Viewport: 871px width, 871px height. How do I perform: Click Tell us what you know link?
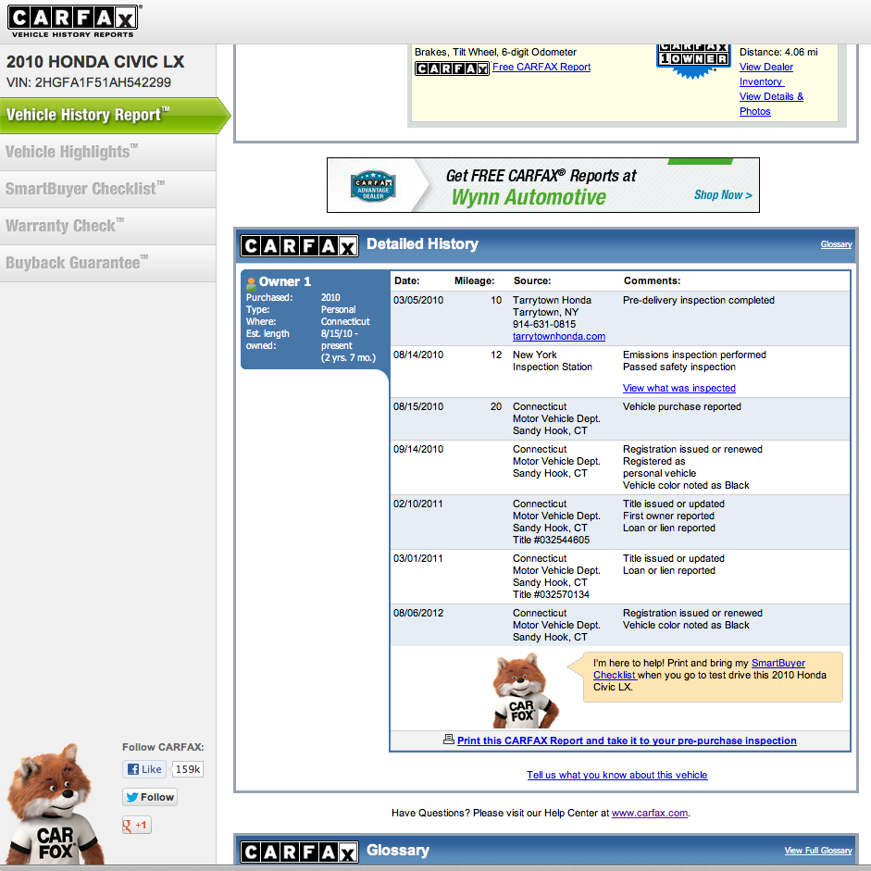tap(617, 775)
